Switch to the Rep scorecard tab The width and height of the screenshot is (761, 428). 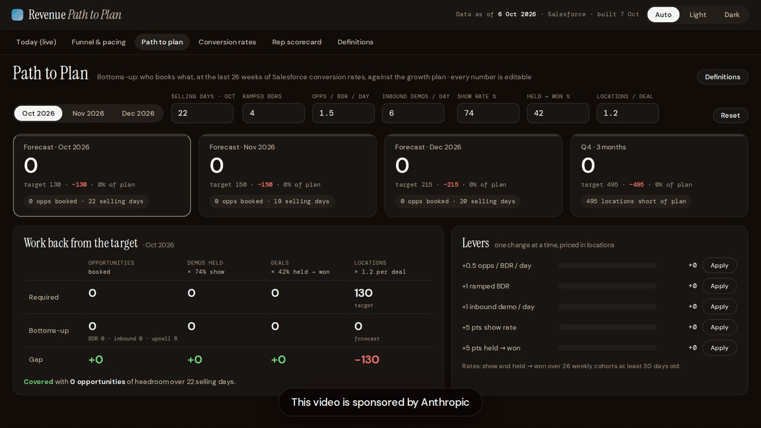tap(297, 42)
